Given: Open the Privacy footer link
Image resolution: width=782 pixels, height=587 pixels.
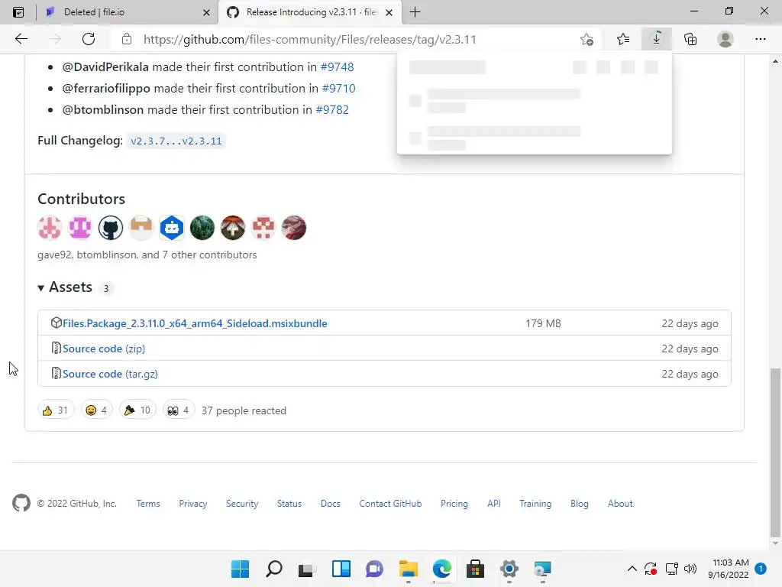Looking at the screenshot, I should click(193, 504).
